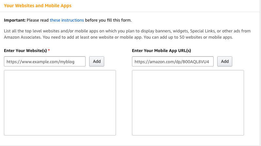This screenshot has height=146, width=261.
Task: Select the empty websites list box
Action: 60,103
